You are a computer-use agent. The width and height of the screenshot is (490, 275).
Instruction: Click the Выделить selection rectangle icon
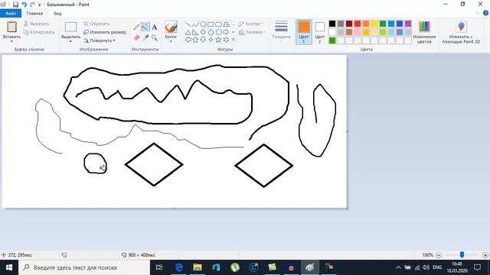(70, 27)
